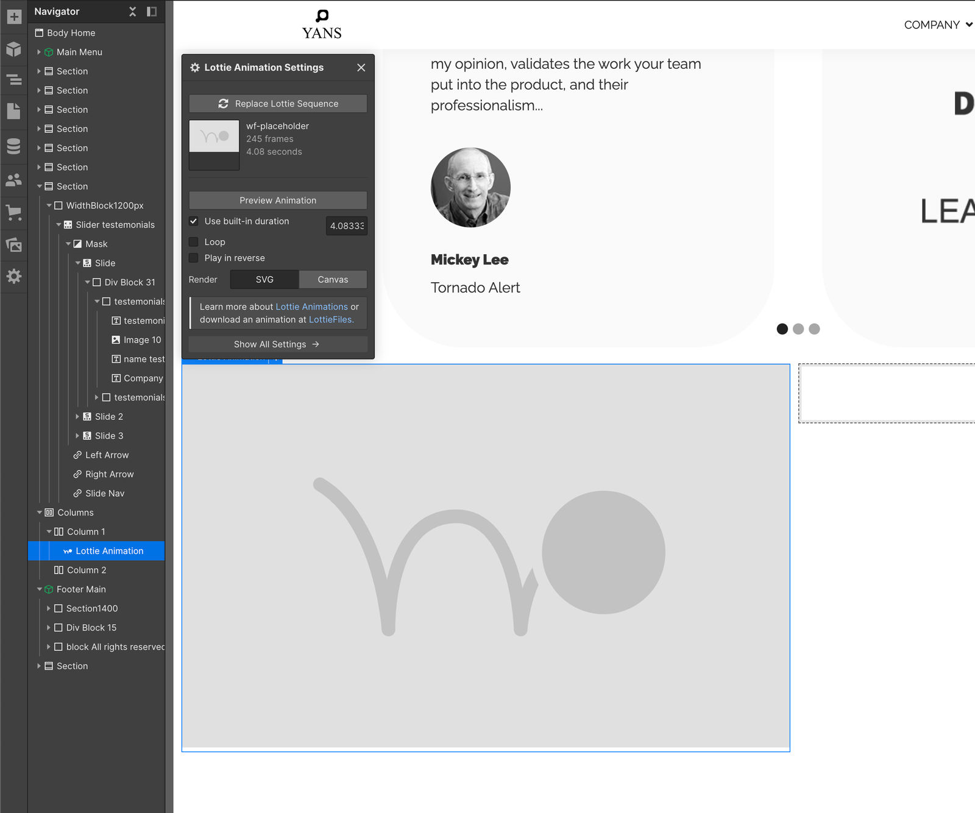Viewport: 975px width, 813px height.
Task: Open the CMS Collections panel
Action: coord(13,147)
